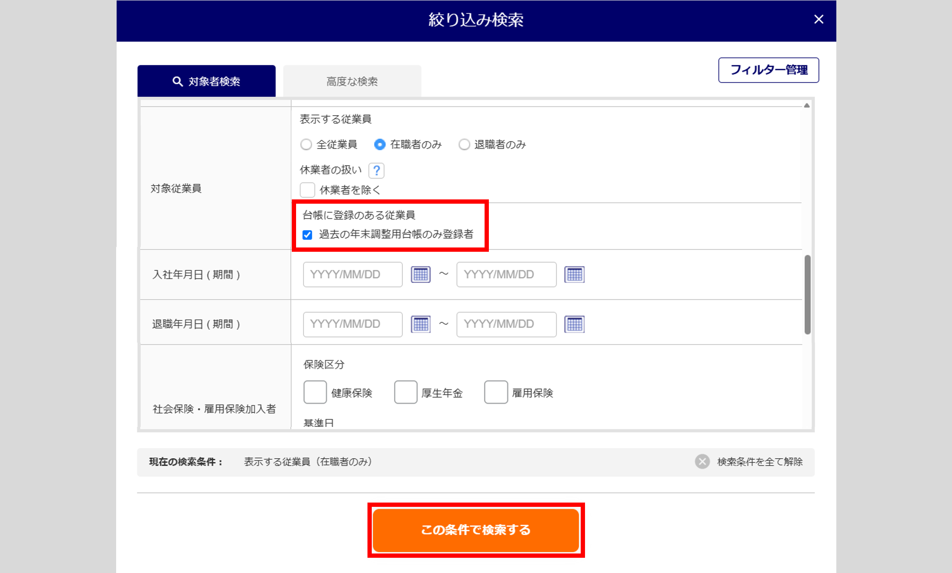Viewport: 952px width, 573px height.
Task: Open calendar for retirement date end
Action: tap(575, 324)
